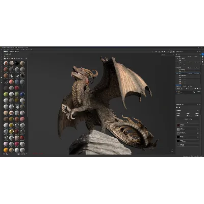Open the second menu in the menu bar
Viewport: 204px width, 204px height.
click(4, 49)
